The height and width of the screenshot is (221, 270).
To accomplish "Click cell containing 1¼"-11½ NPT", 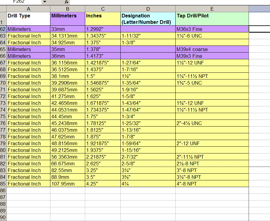I will point(212,76).
